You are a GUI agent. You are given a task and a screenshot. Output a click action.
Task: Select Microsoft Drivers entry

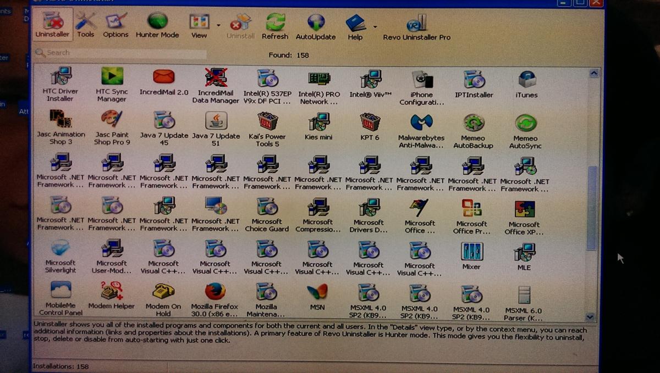tap(369, 215)
